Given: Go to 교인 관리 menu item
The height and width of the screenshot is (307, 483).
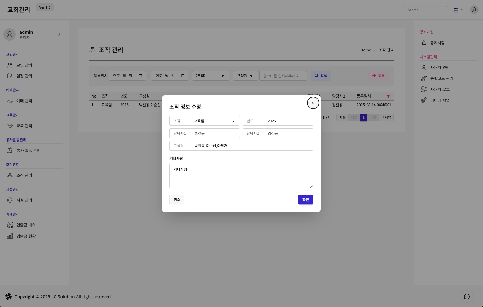Looking at the screenshot, I should pyautogui.click(x=24, y=65).
